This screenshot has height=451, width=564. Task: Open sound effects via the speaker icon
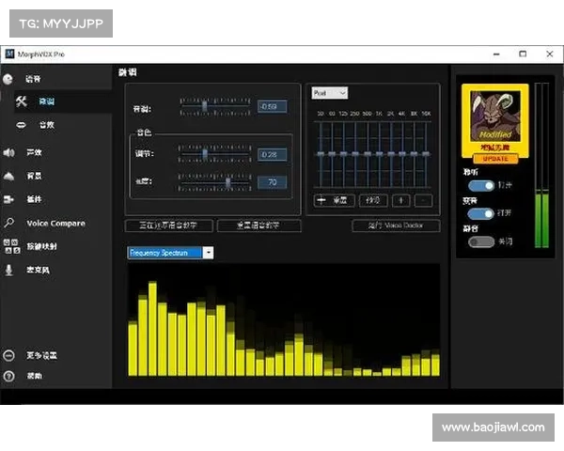click(8, 152)
